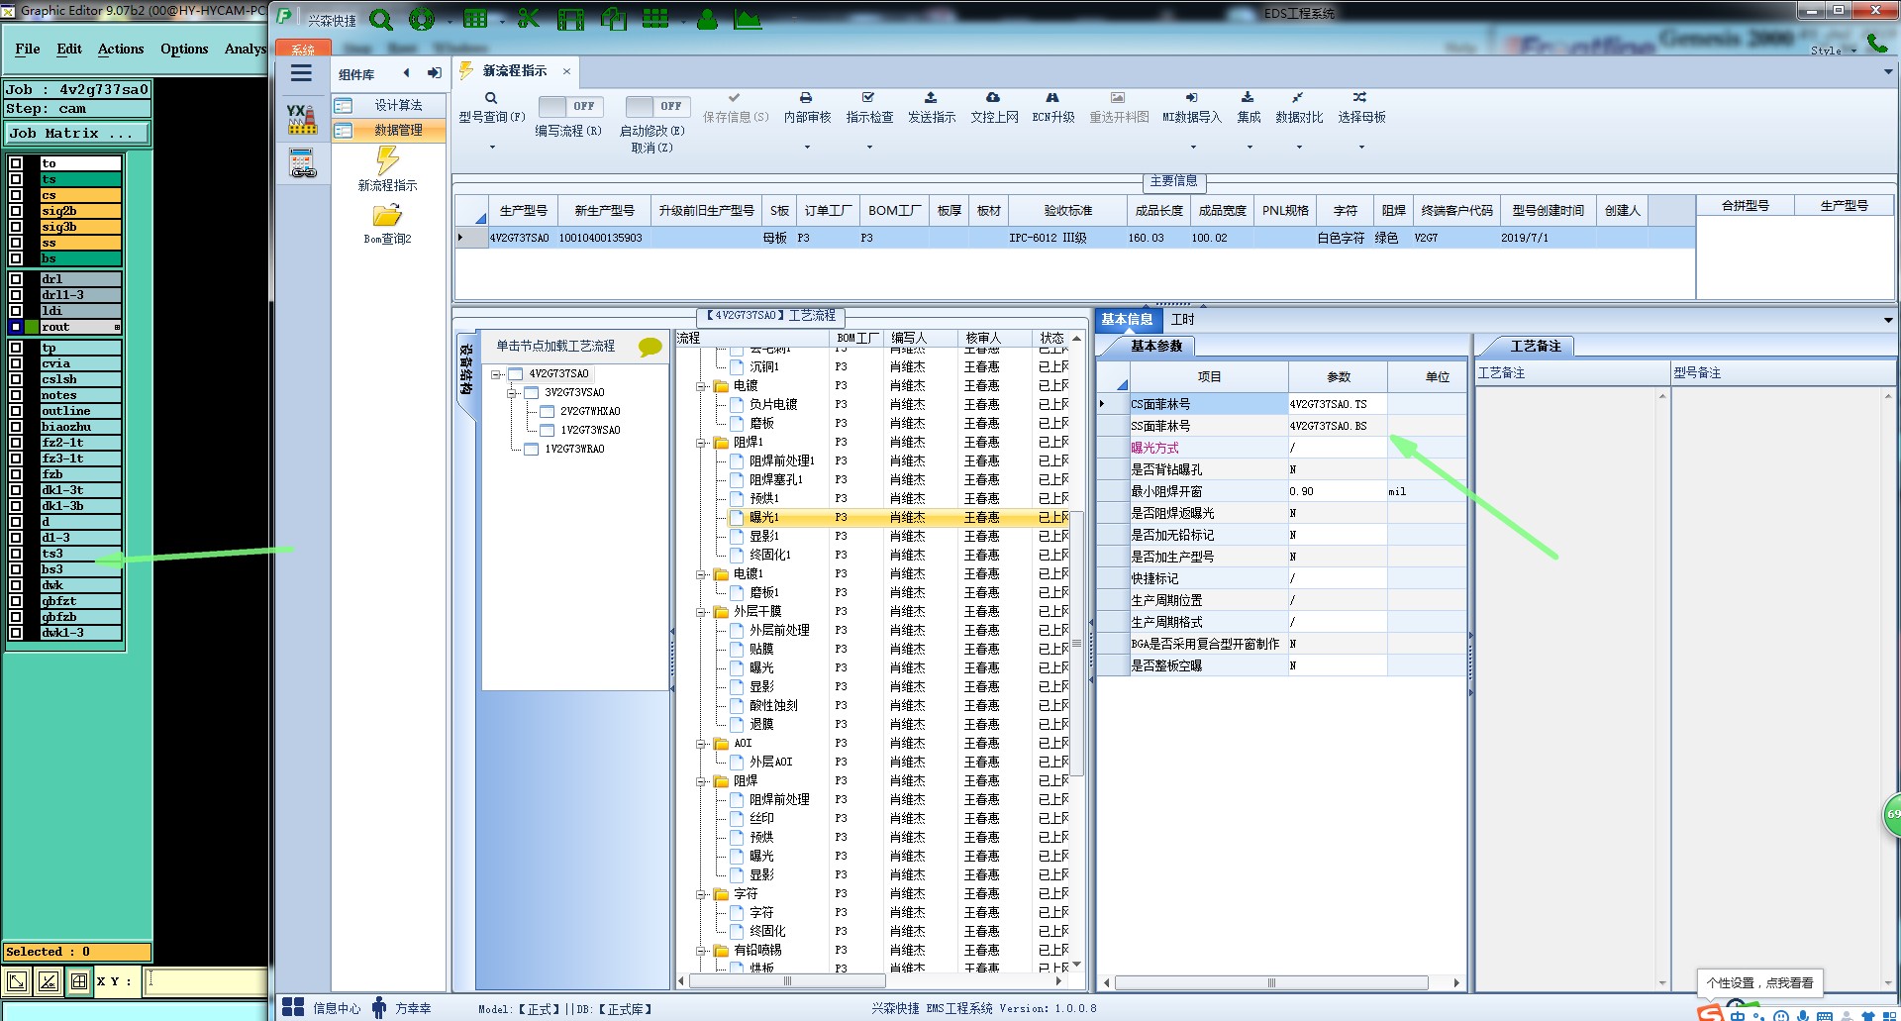
Task: Click the 数据管理 group button
Action: point(388,130)
